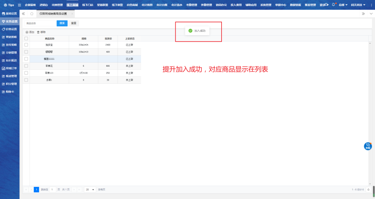Click the hamburger menu icon beside Tips
The height and width of the screenshot is (199, 375).
[19, 5]
